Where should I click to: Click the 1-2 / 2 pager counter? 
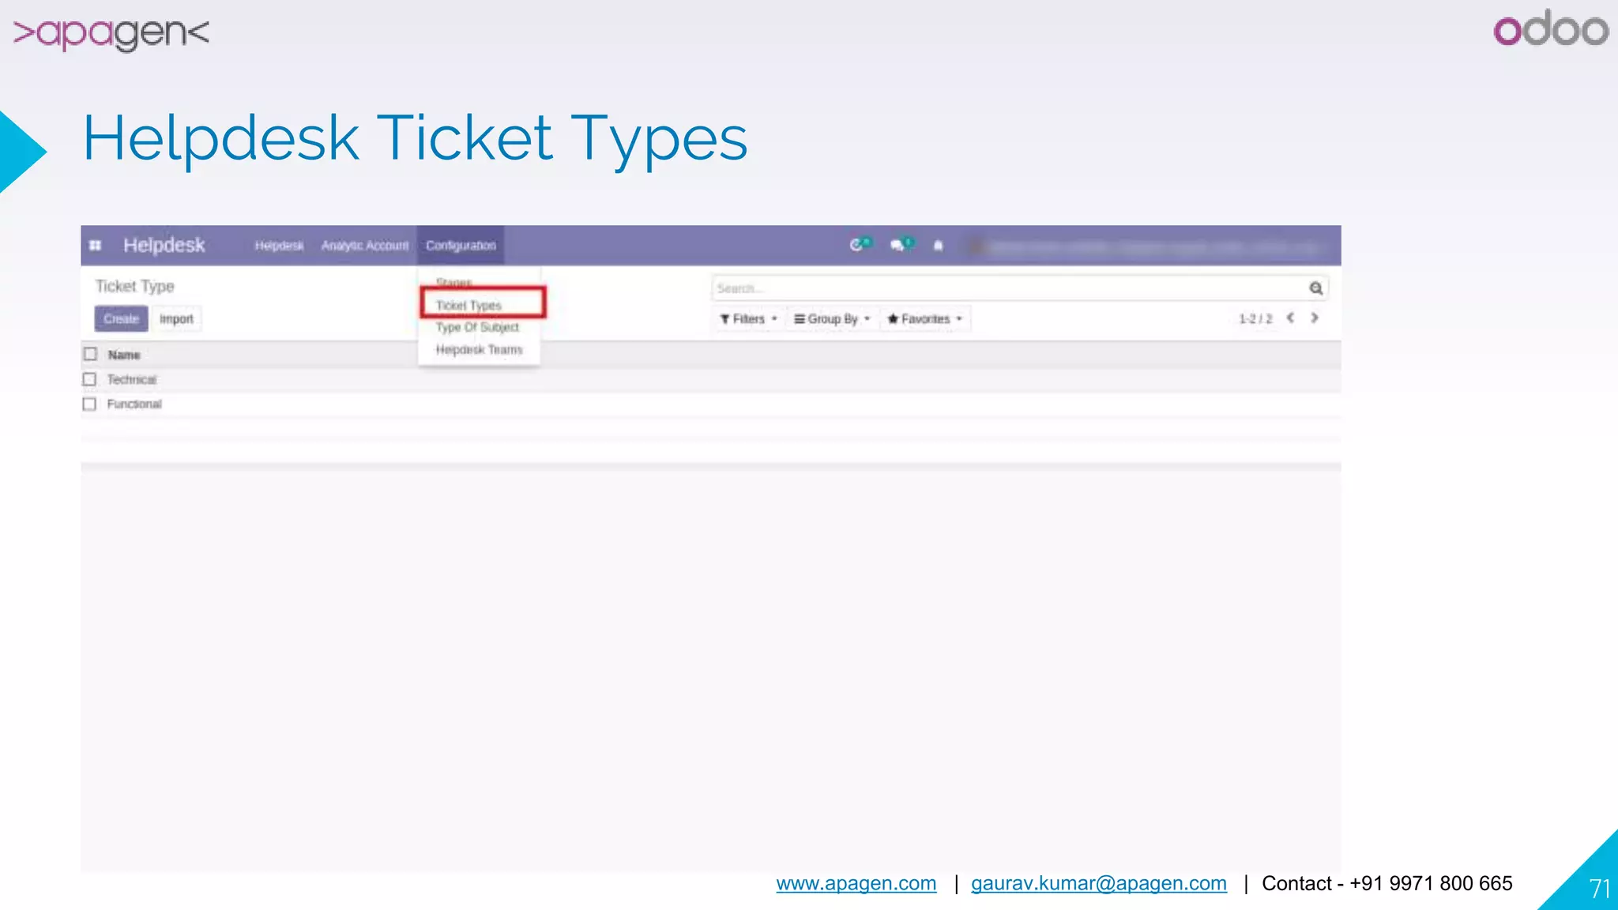[1255, 319]
